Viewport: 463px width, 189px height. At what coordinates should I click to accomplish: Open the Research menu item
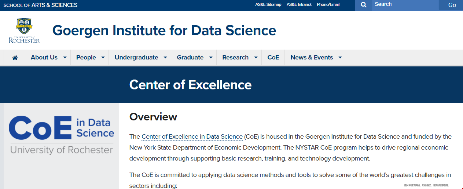235,57
